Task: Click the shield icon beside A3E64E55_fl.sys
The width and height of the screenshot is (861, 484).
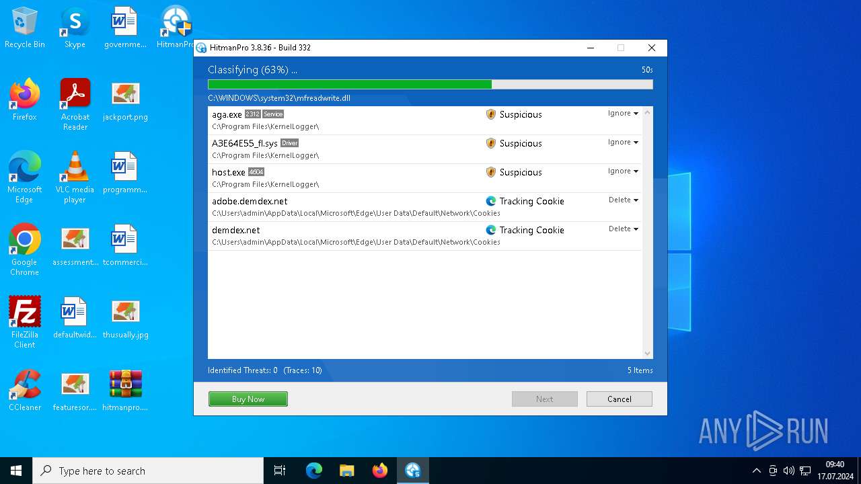Action: (x=491, y=143)
